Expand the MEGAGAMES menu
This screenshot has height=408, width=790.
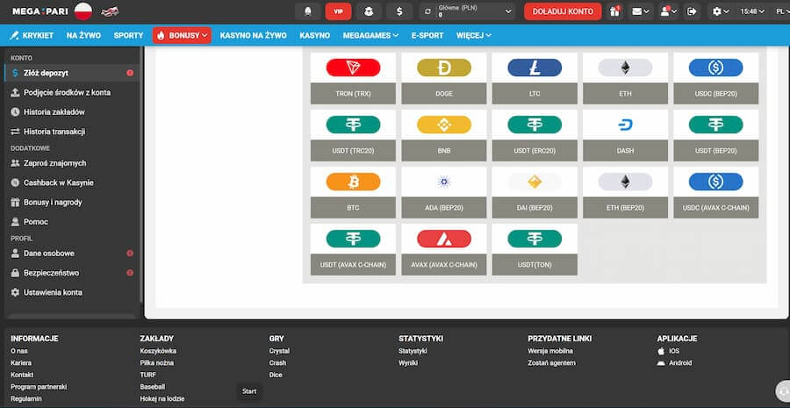[x=370, y=35]
